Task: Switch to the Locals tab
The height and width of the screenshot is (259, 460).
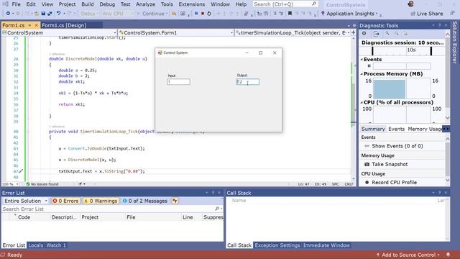Action: point(35,245)
